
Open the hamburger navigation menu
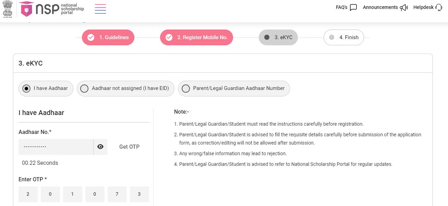(100, 9)
